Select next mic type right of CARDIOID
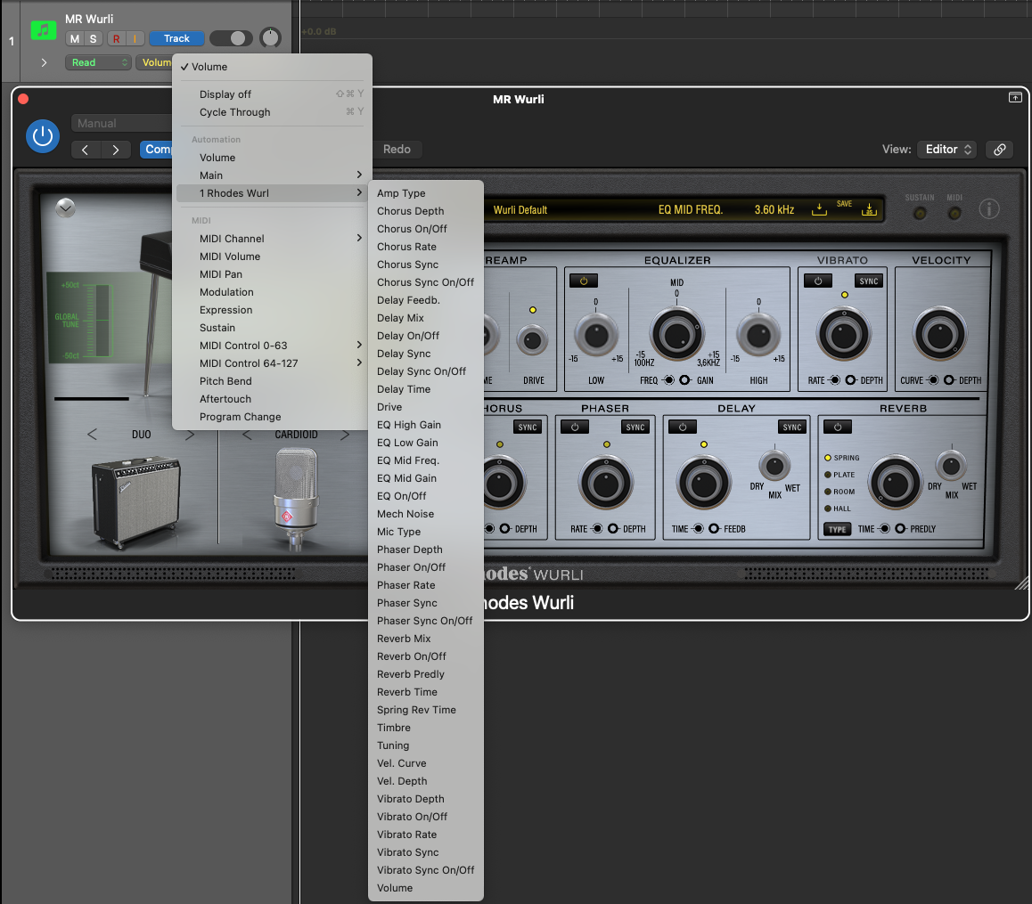1032x904 pixels. 345,435
